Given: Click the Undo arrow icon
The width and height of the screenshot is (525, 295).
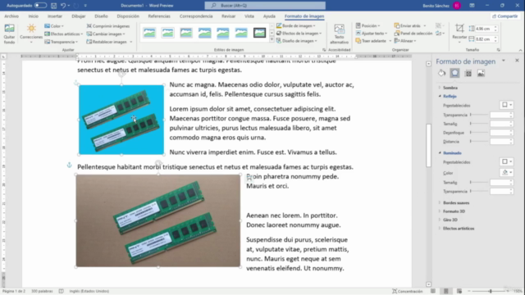Looking at the screenshot, I should (63, 6).
